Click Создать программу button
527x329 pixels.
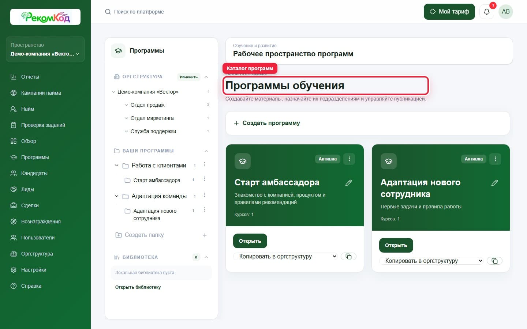tap(368, 123)
